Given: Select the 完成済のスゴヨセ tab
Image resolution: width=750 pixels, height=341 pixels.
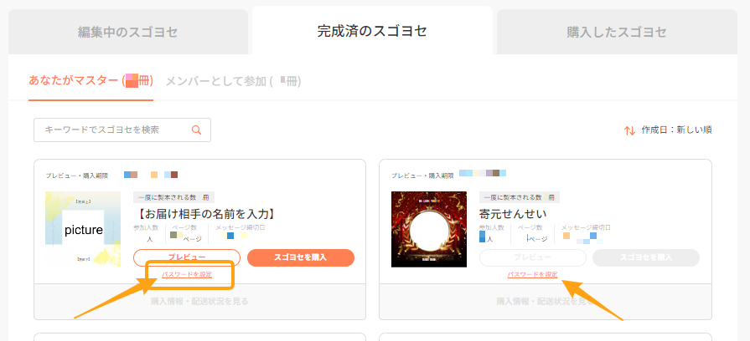Looking at the screenshot, I should [372, 32].
